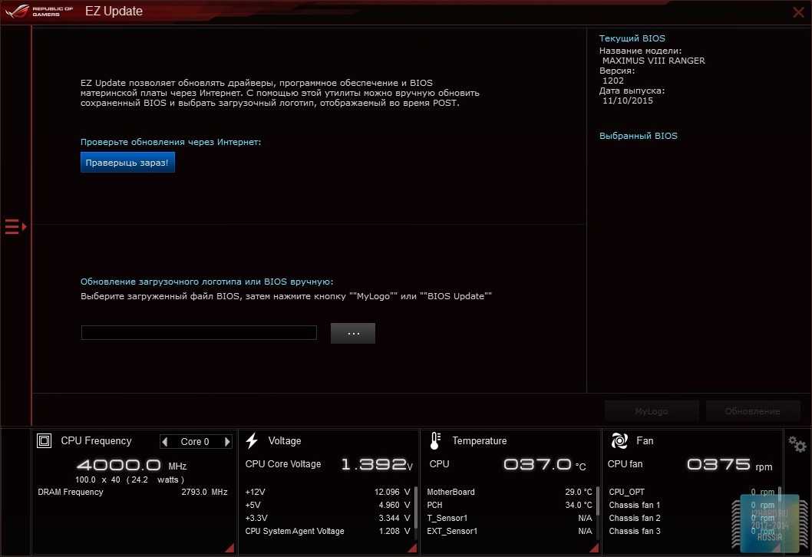Click the Обновление update button
Screen dimensions: 812x557
click(752, 411)
